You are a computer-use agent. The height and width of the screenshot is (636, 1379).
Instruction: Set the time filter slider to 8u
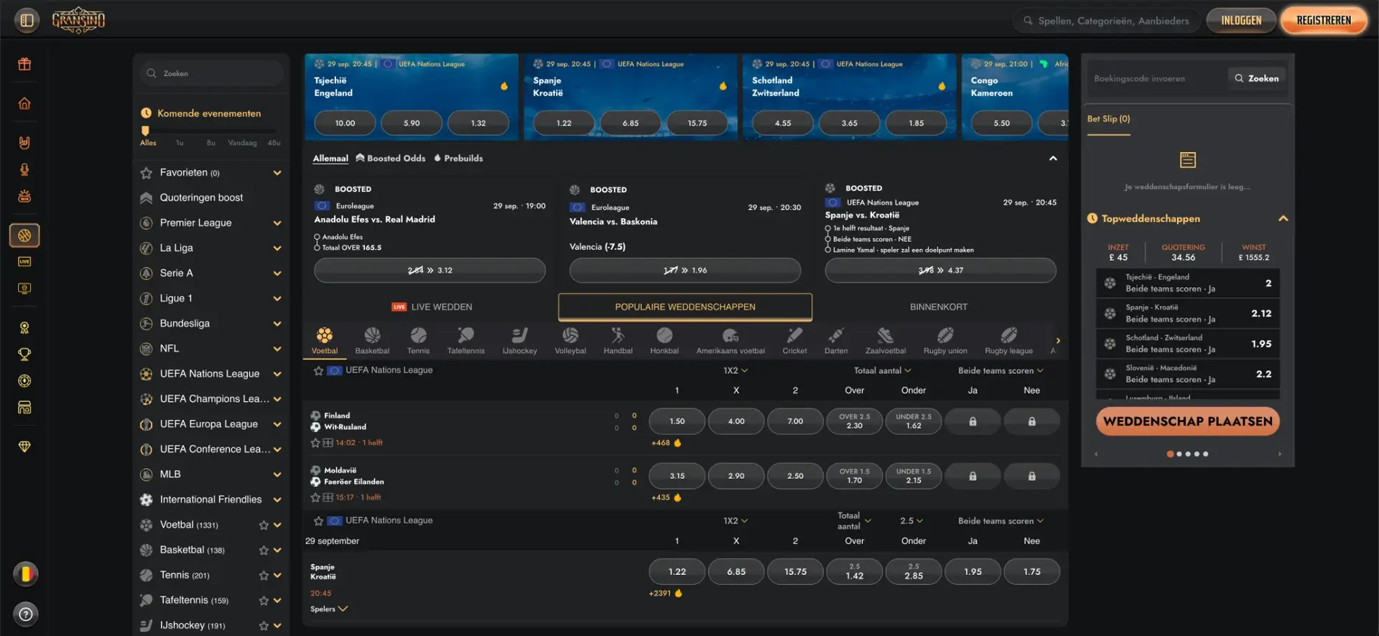coord(211,143)
